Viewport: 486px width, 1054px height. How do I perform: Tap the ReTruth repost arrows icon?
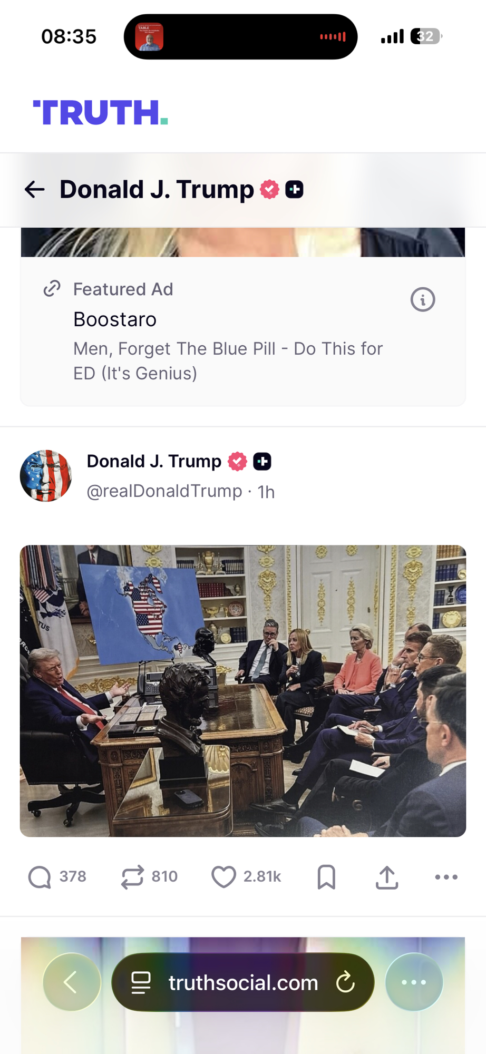[132, 877]
